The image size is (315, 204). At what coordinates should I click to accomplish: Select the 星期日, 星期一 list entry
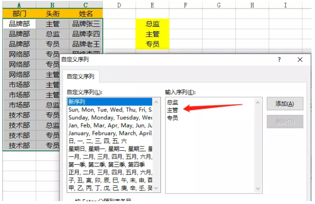click(110, 149)
